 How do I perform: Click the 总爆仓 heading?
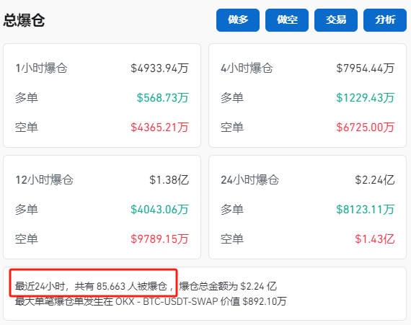24,20
